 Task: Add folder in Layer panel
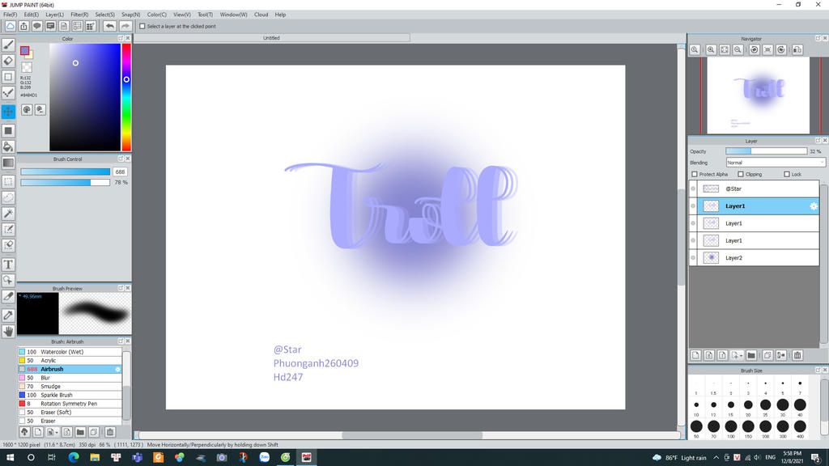[x=751, y=355]
